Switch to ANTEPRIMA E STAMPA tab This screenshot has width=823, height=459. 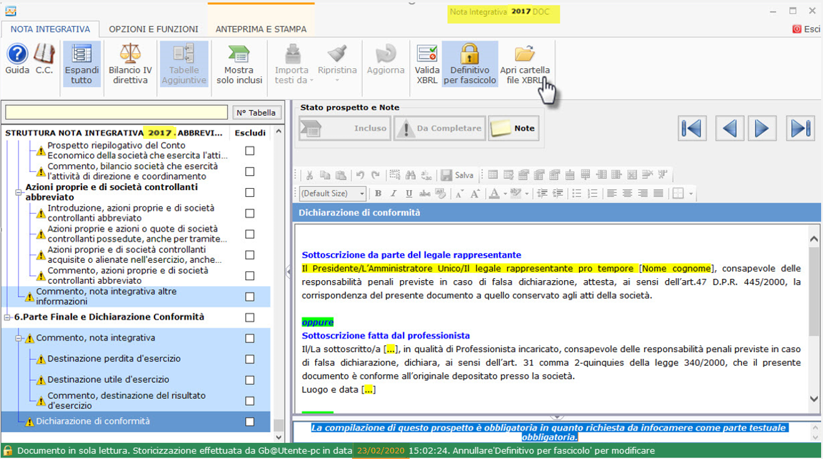click(261, 29)
